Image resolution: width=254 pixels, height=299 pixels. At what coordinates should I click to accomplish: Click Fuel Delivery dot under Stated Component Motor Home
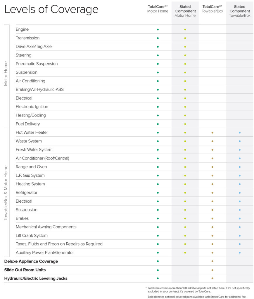pyautogui.click(x=185, y=124)
